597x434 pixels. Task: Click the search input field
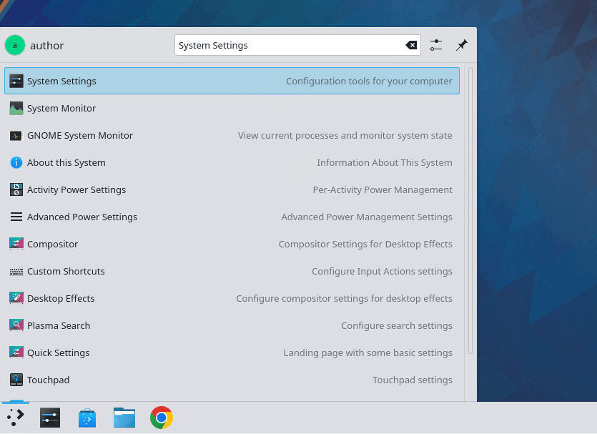pos(297,45)
